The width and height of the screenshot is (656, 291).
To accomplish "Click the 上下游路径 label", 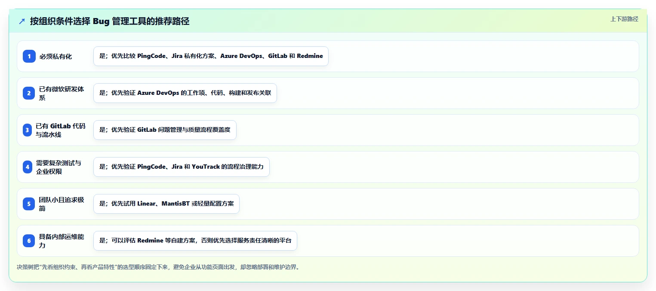I will 624,19.
